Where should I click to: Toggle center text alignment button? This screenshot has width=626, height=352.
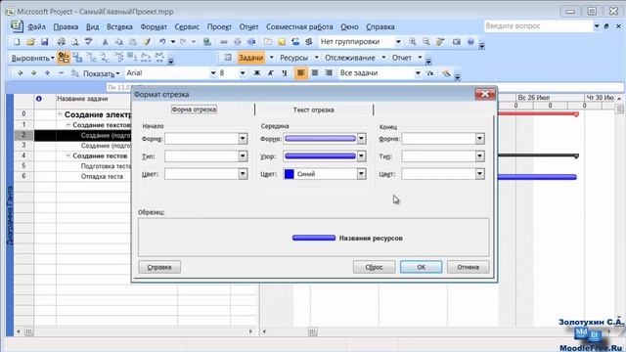315,73
